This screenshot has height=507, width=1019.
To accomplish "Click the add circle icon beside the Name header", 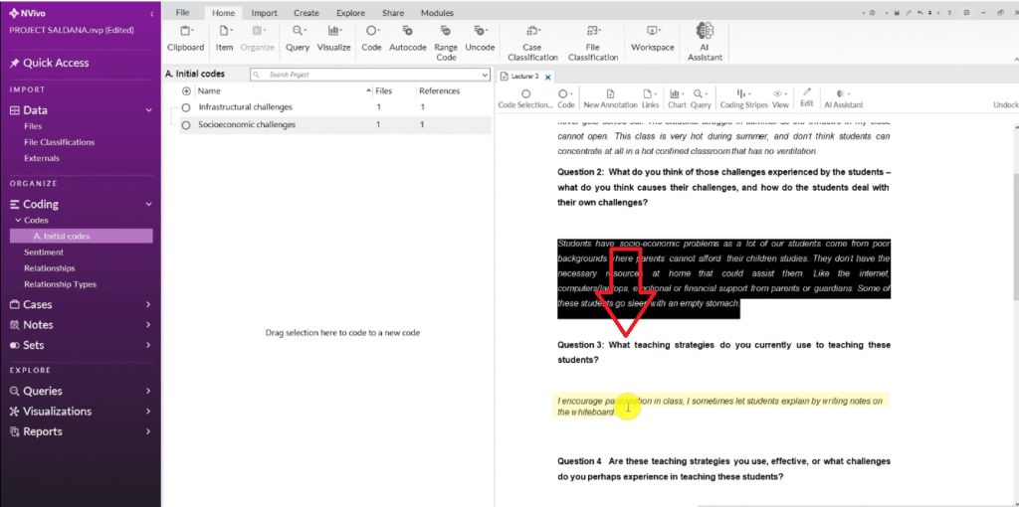I will pos(186,90).
